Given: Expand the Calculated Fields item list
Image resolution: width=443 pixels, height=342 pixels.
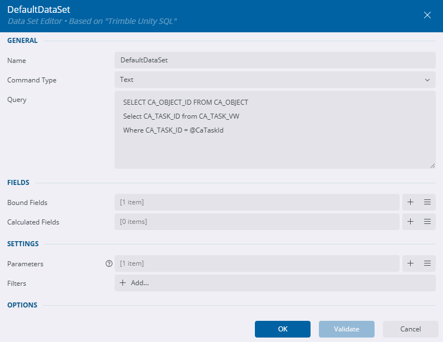Looking at the screenshot, I should pyautogui.click(x=257, y=222).
